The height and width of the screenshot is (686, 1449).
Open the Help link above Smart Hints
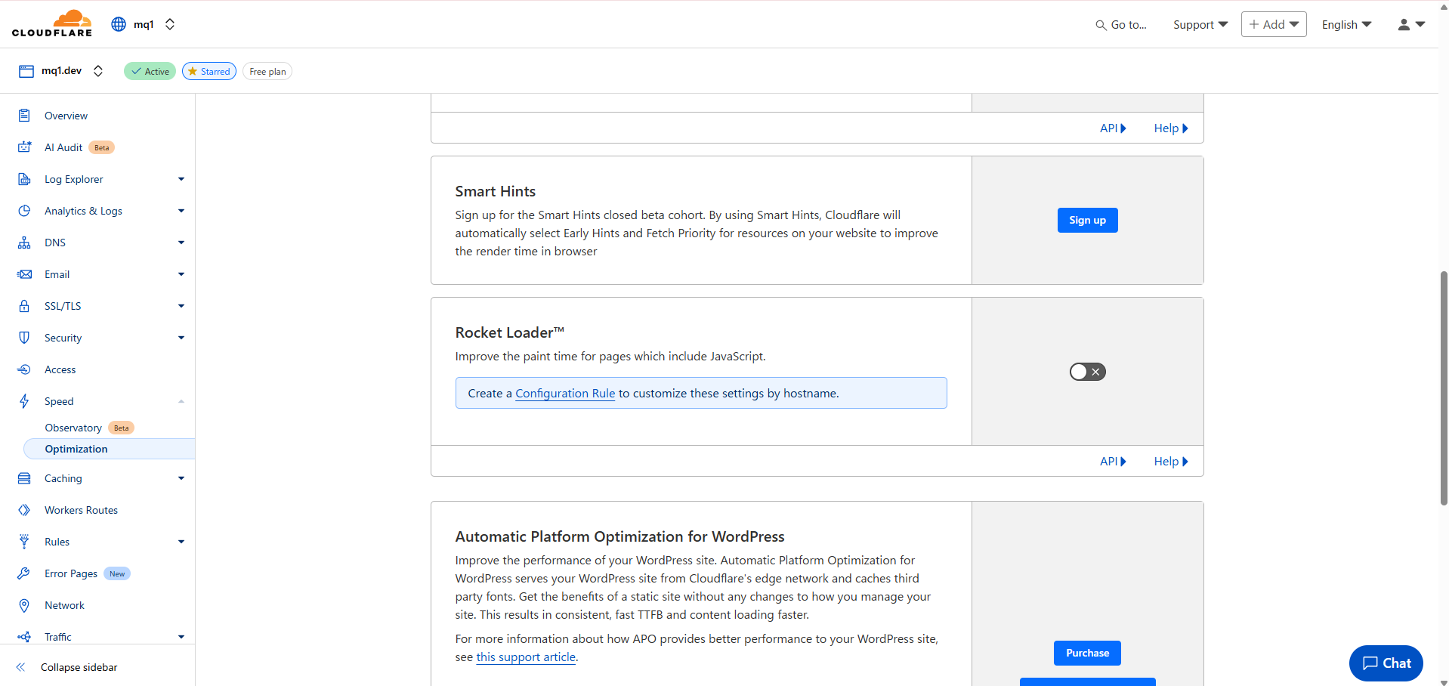1171,128
